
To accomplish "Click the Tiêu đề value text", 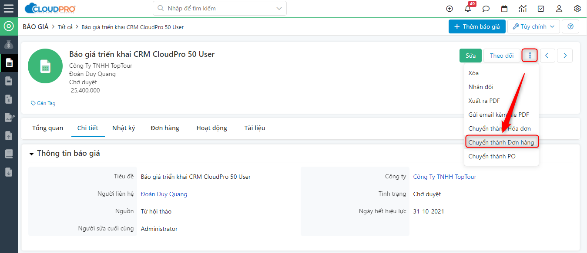I will [196, 177].
